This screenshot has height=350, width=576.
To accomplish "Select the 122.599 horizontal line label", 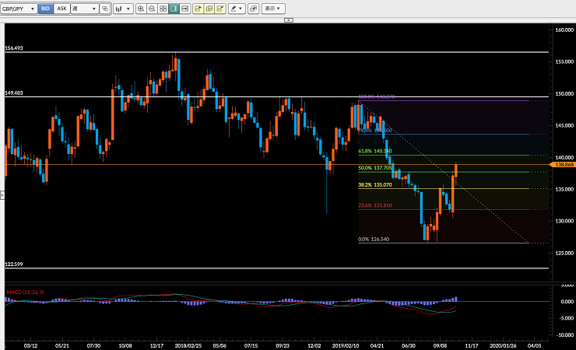I will [14, 264].
